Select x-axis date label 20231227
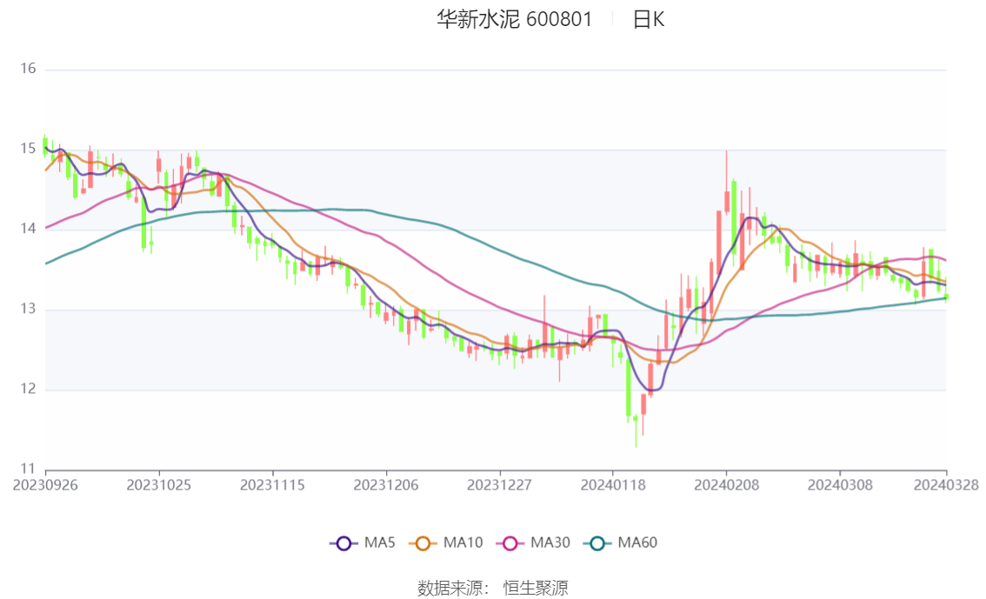 point(499,485)
